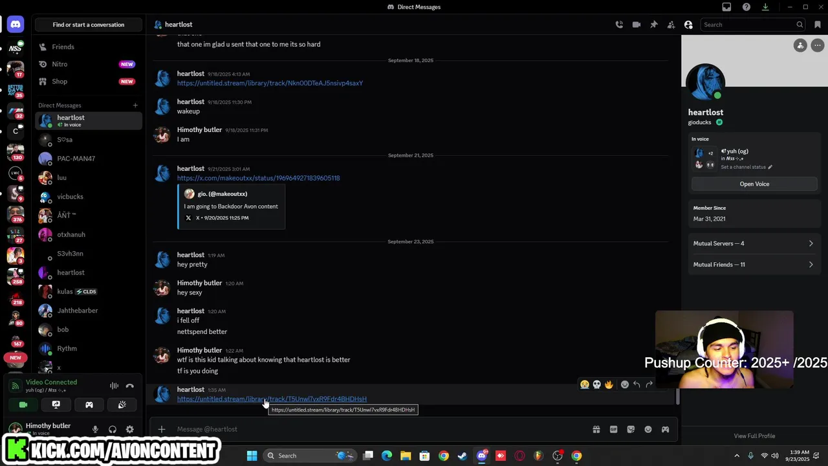This screenshot has height=466, width=828.
Task: Open Discord help icon
Action: pyautogui.click(x=746, y=7)
